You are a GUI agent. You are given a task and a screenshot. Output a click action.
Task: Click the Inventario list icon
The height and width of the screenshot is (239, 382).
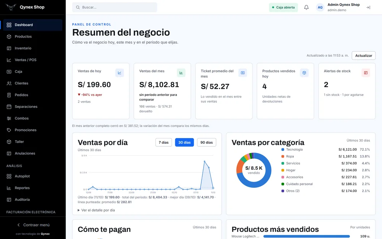click(x=9, y=48)
